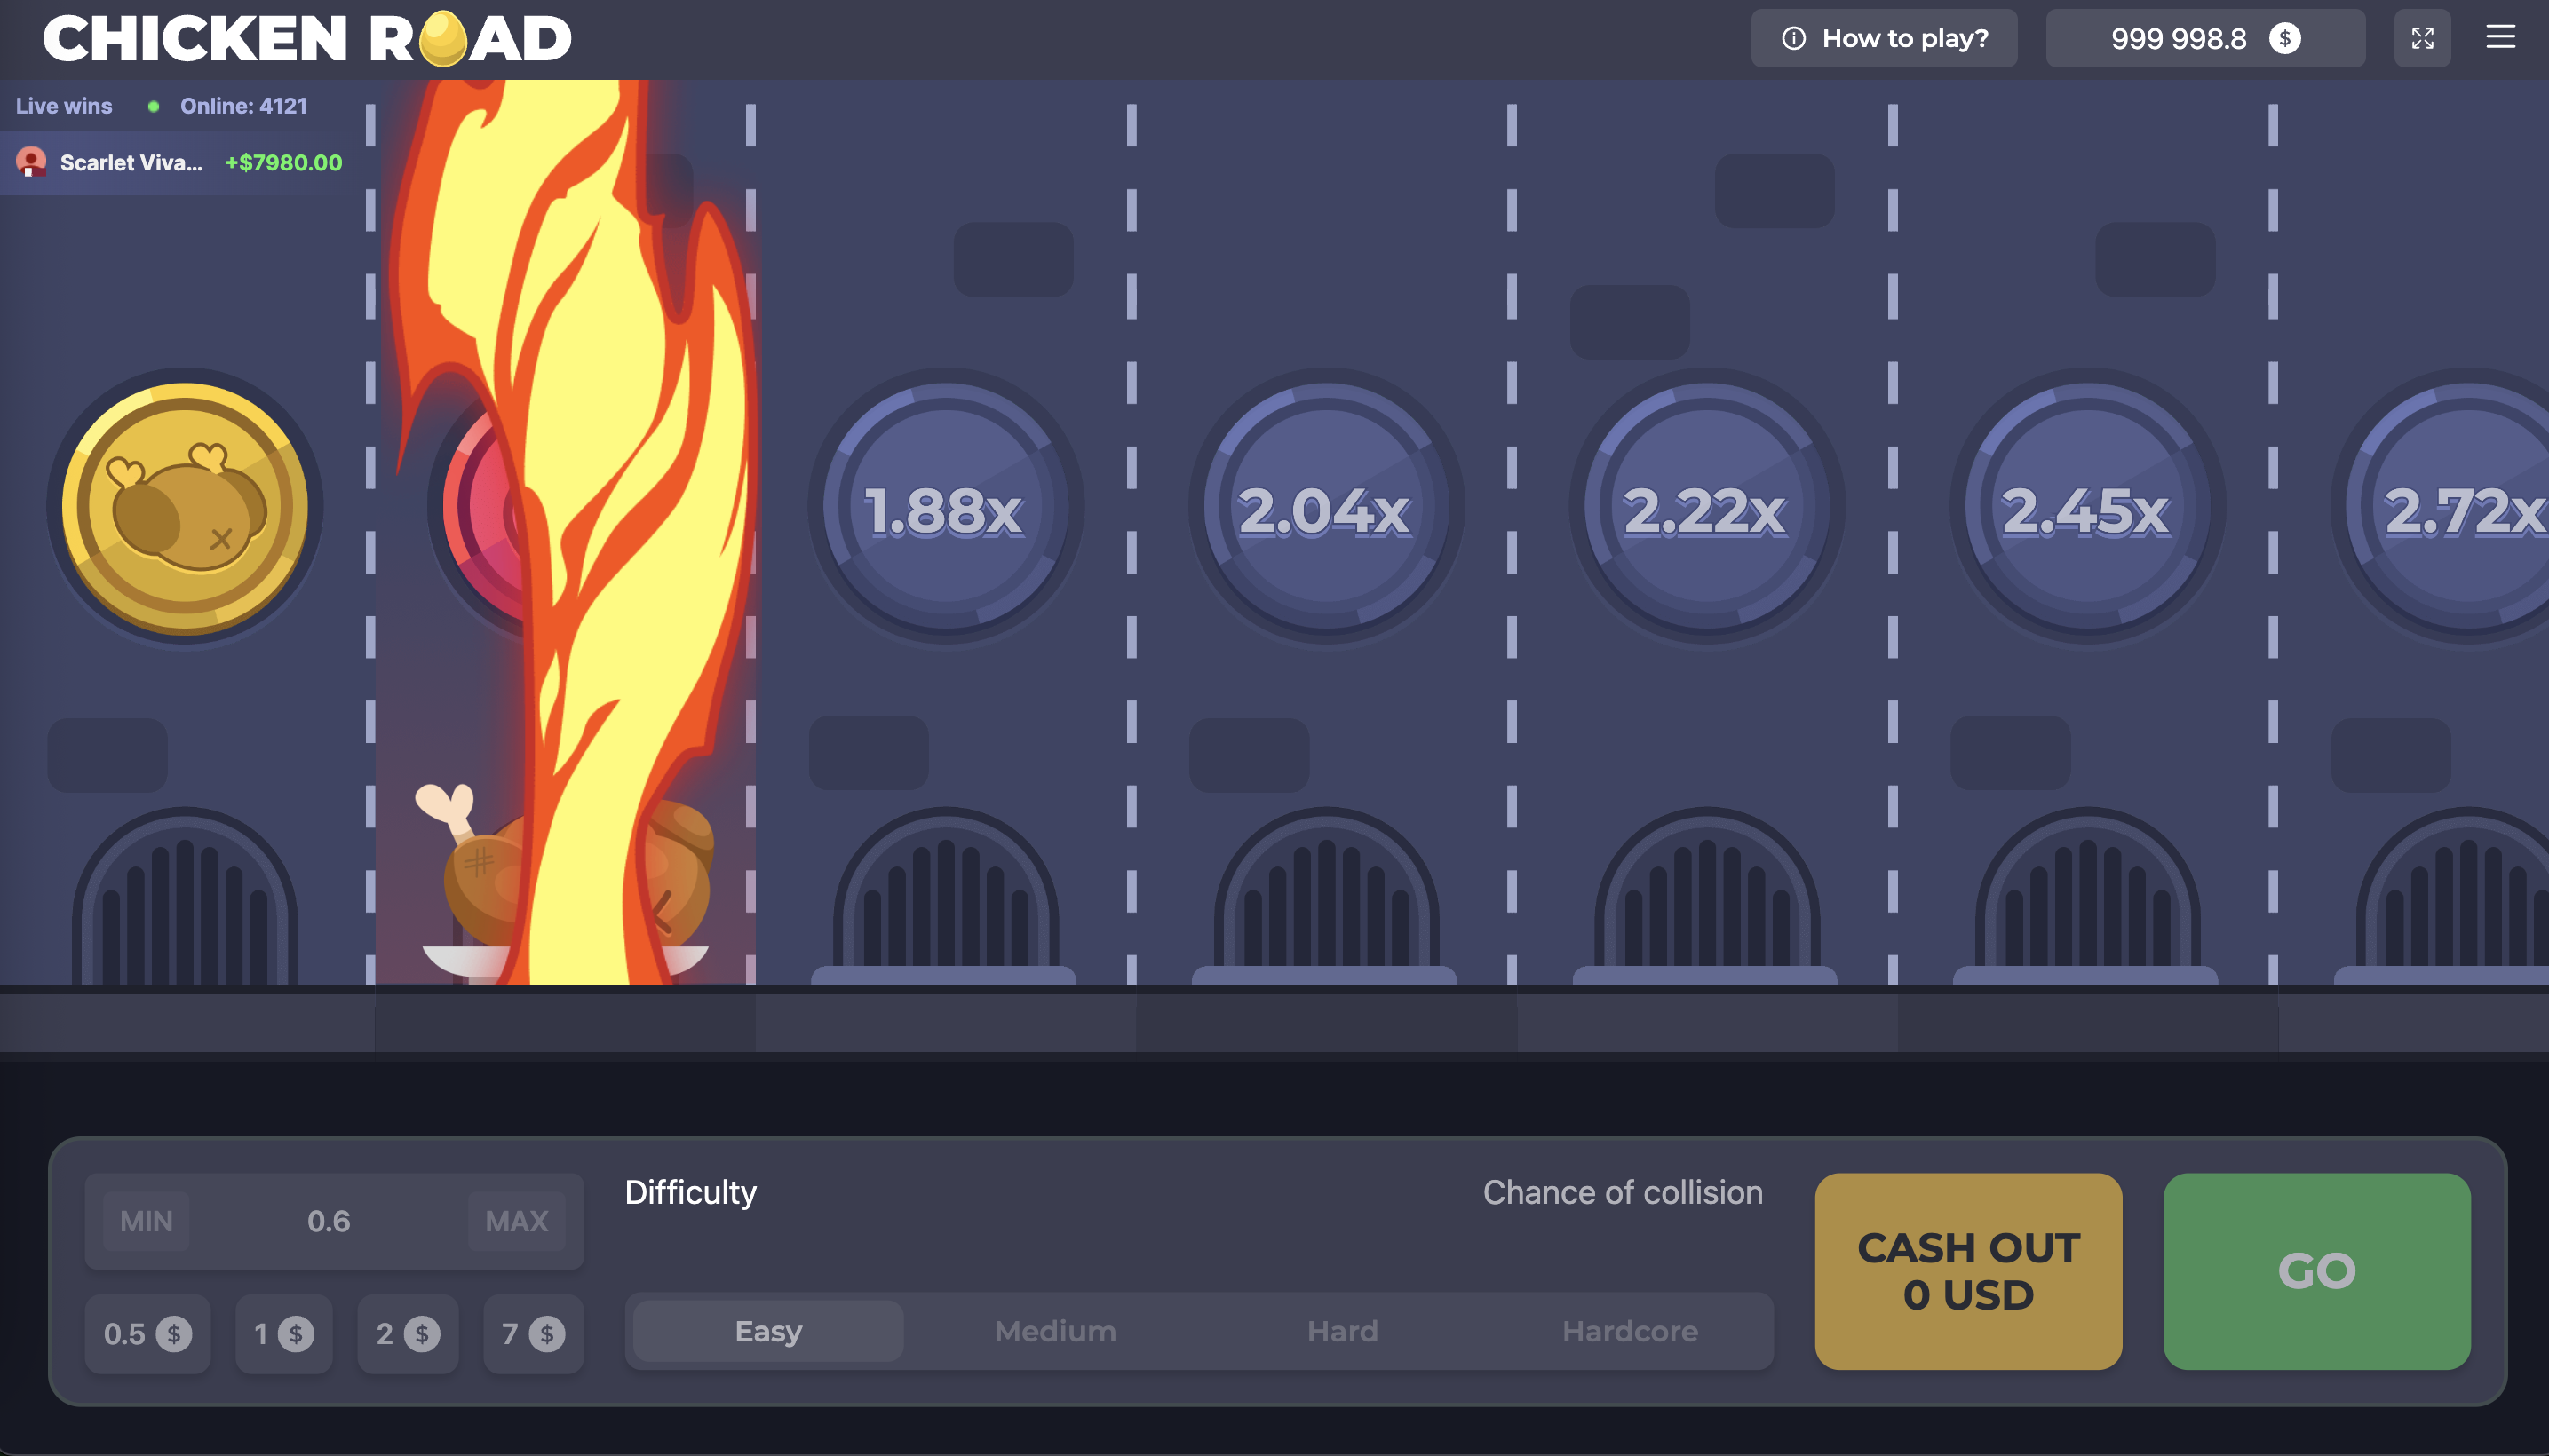Open the hamburger menu

pos(2500,38)
